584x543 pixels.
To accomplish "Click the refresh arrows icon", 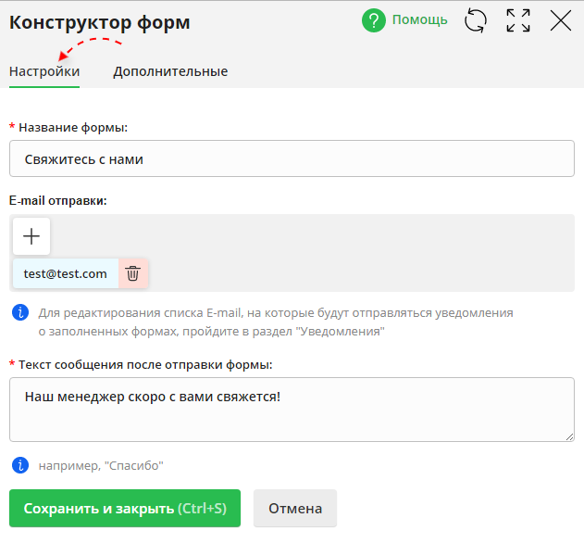I will point(475,20).
